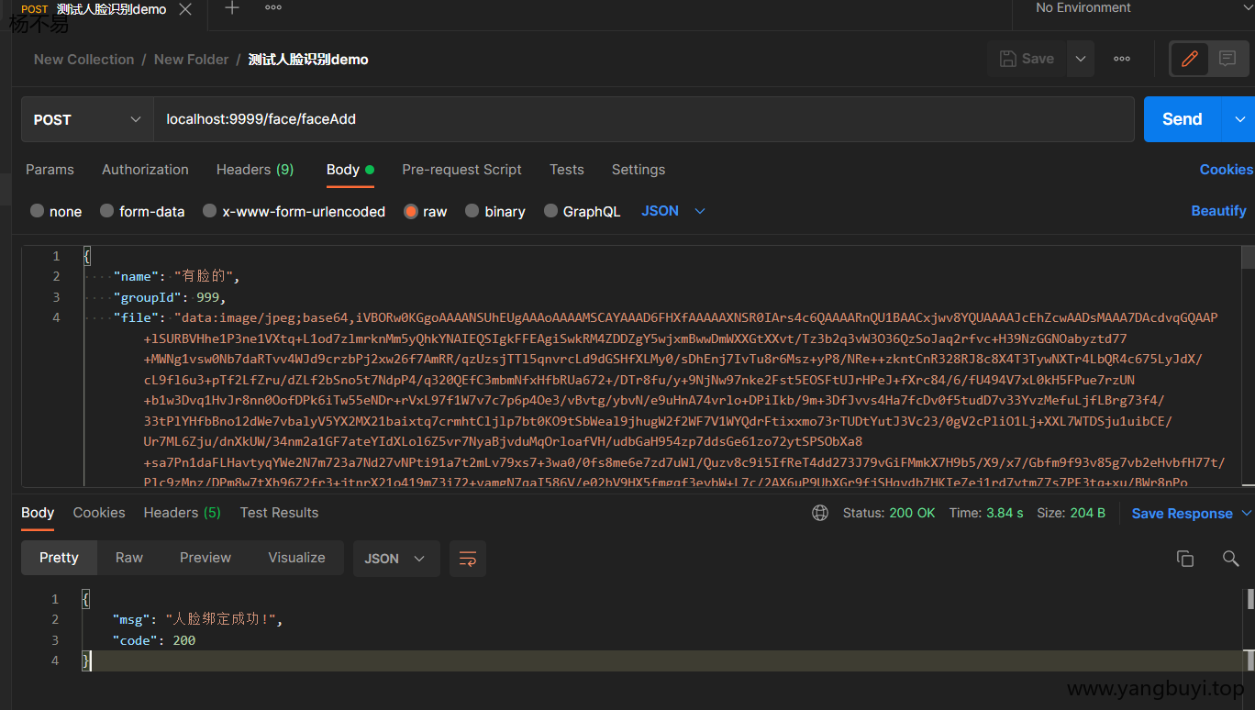Click the Save request button
This screenshot has height=710, width=1255.
pyautogui.click(x=1027, y=59)
